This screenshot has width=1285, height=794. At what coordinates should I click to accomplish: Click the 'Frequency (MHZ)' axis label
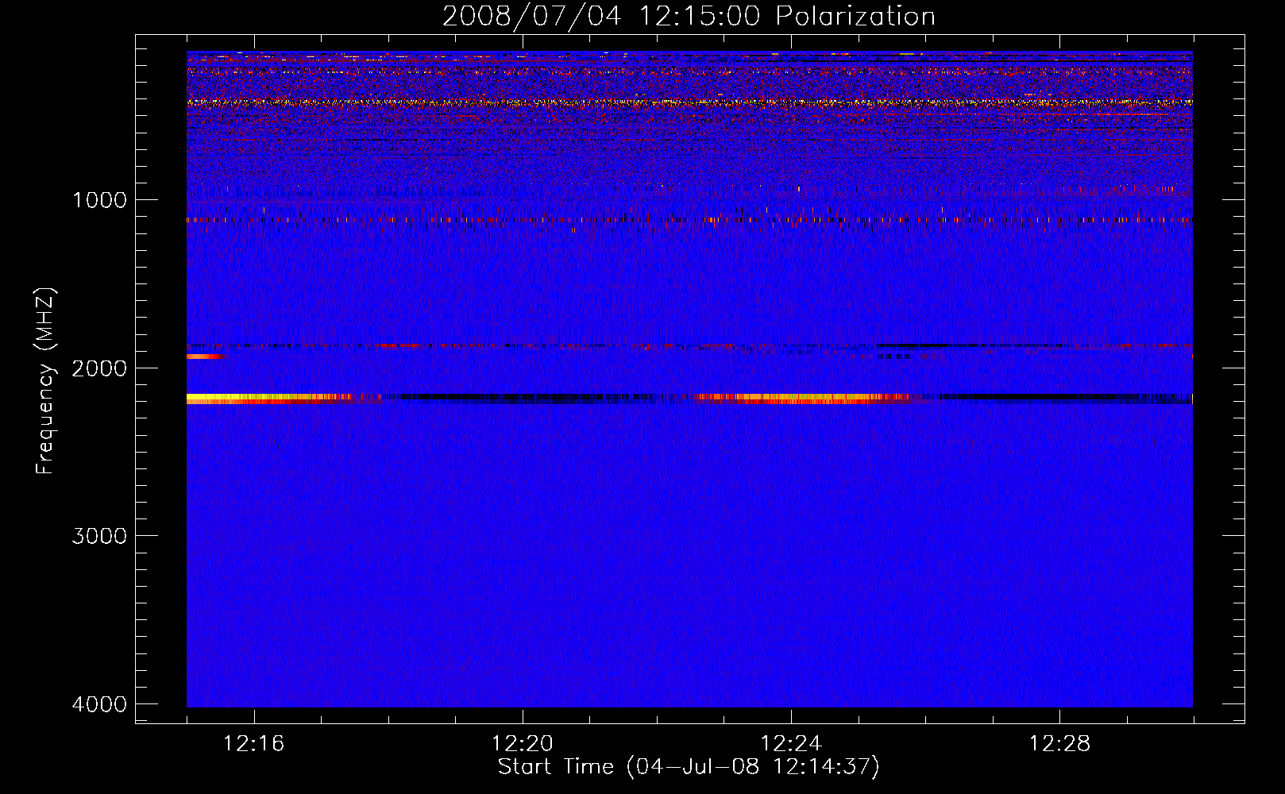pos(45,381)
